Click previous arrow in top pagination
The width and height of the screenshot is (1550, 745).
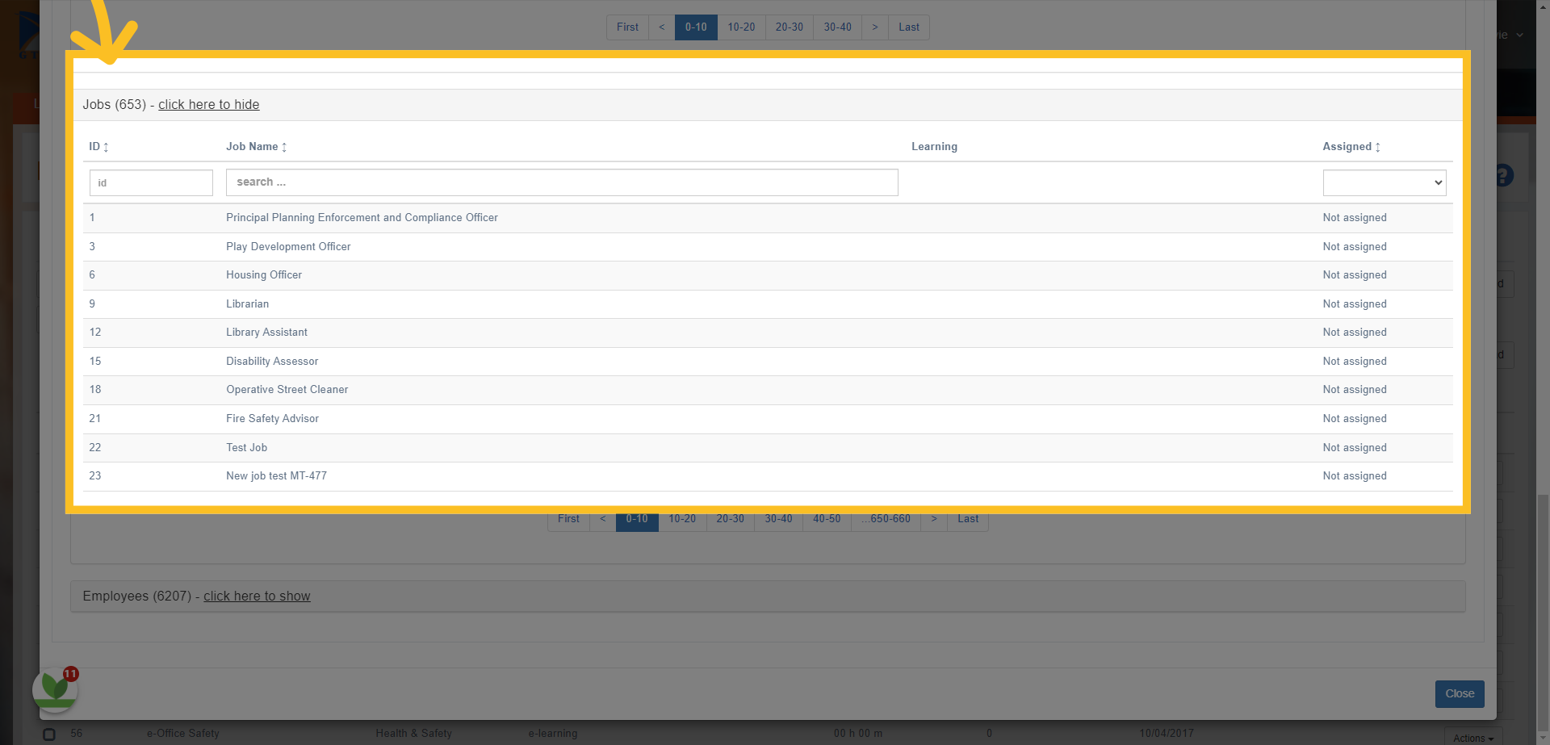tap(662, 27)
